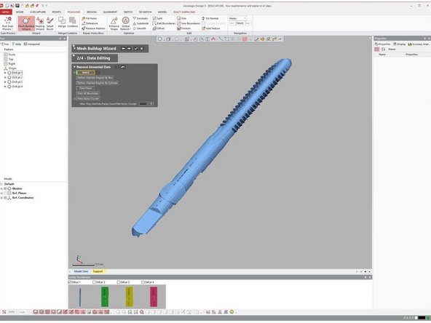Viewport: 431px width, 323px height.
Task: Click the Fix Normal tool
Action: click(x=210, y=18)
